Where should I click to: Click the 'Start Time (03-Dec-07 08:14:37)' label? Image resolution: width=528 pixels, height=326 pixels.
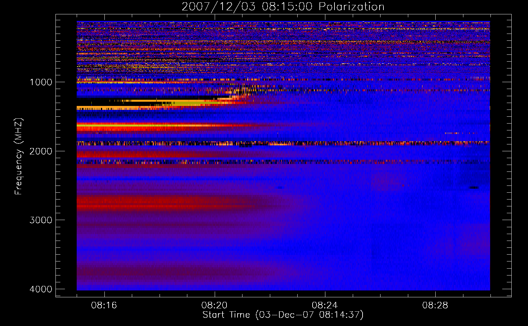click(x=283, y=315)
